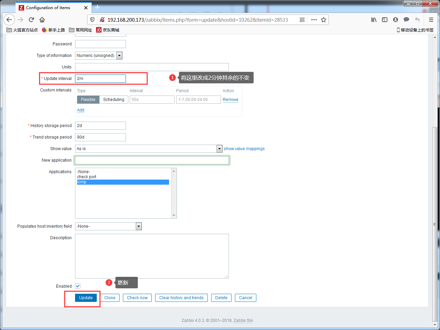Viewport: 440px width, 330px height.
Task: Toggle the sidebar view icon
Action: point(385,20)
